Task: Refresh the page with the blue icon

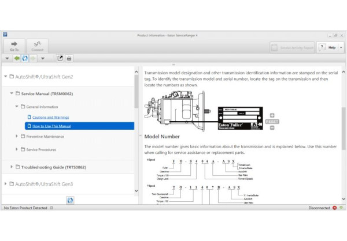Action: [25, 58]
